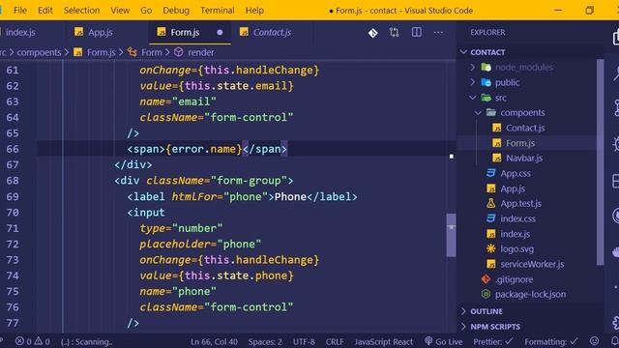Click line number 66 in the gutter

[x=13, y=149]
